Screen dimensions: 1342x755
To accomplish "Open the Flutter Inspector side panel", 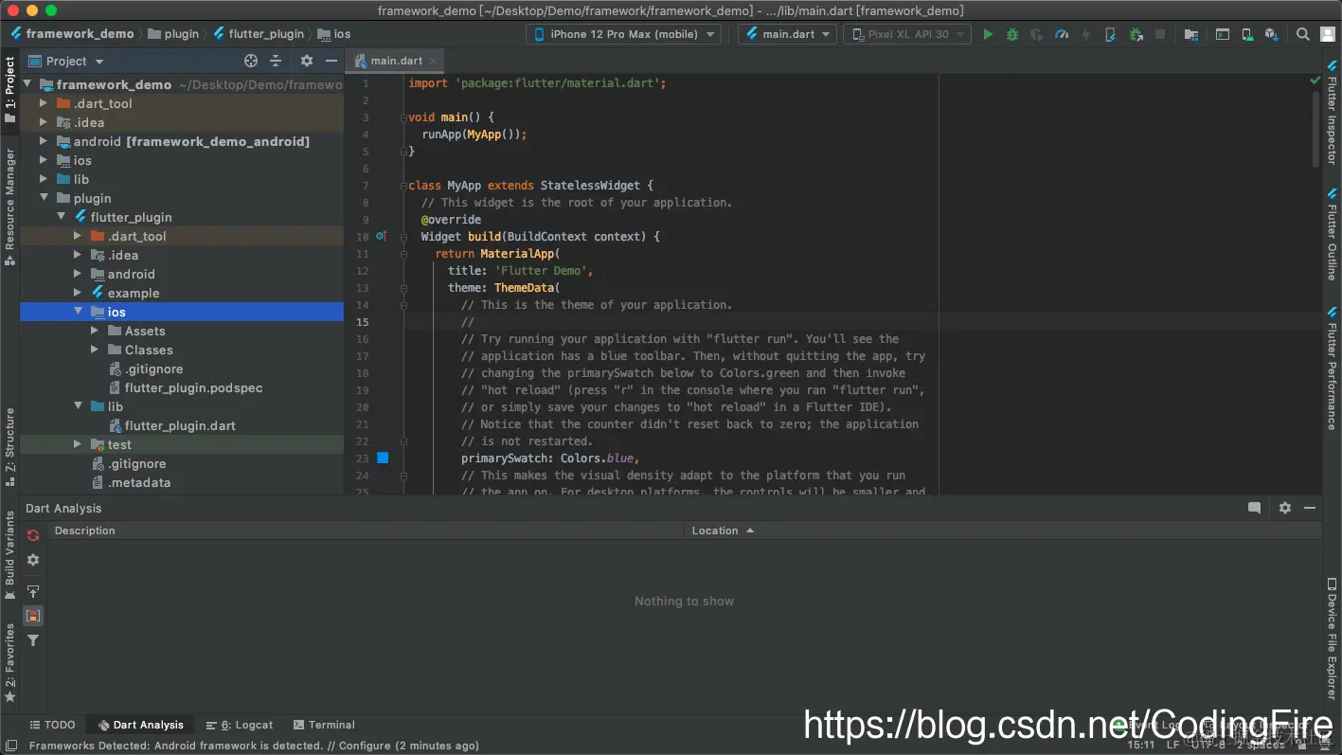I will coord(1332,111).
